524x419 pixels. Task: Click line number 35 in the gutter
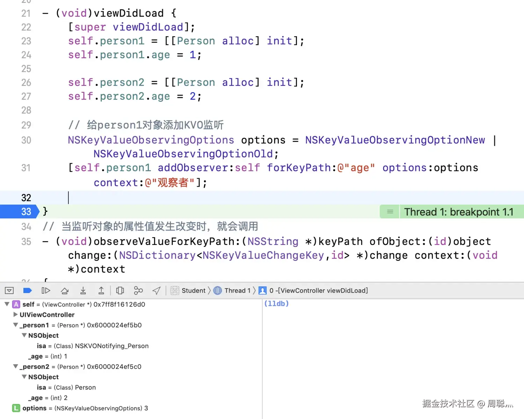tap(26, 241)
